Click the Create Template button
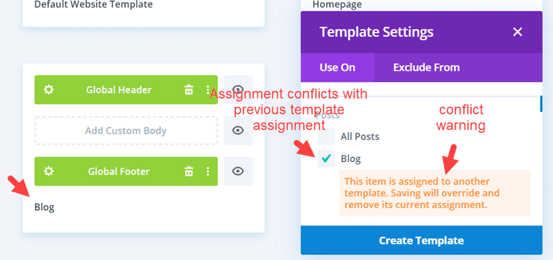This screenshot has height=260, width=553. (421, 240)
